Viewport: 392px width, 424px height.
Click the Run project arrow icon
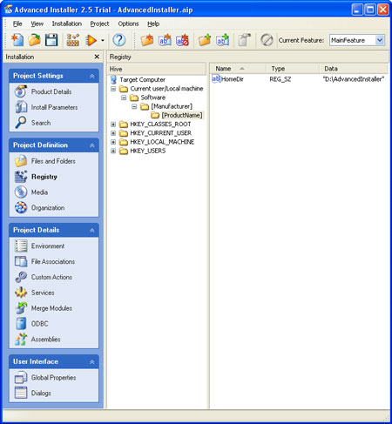point(91,40)
